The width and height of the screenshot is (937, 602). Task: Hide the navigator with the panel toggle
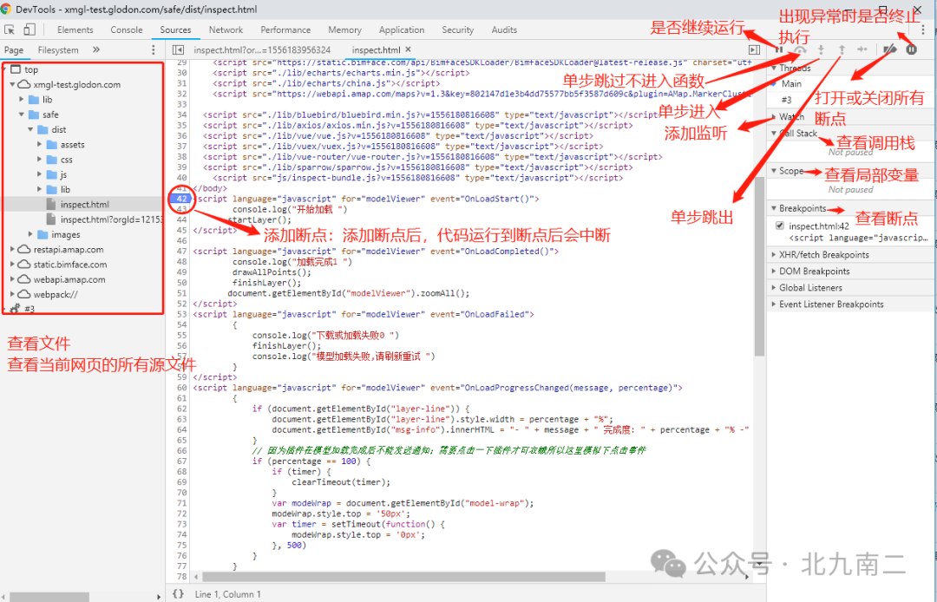[x=178, y=50]
